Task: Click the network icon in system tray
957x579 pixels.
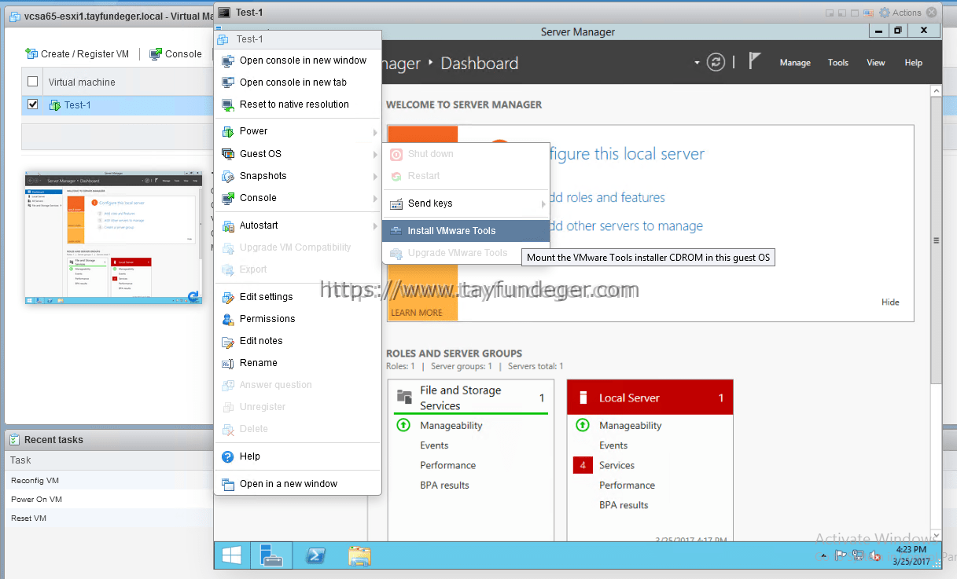Action: click(x=858, y=556)
